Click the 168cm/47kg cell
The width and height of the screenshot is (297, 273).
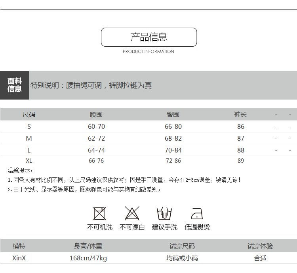pos(88,258)
